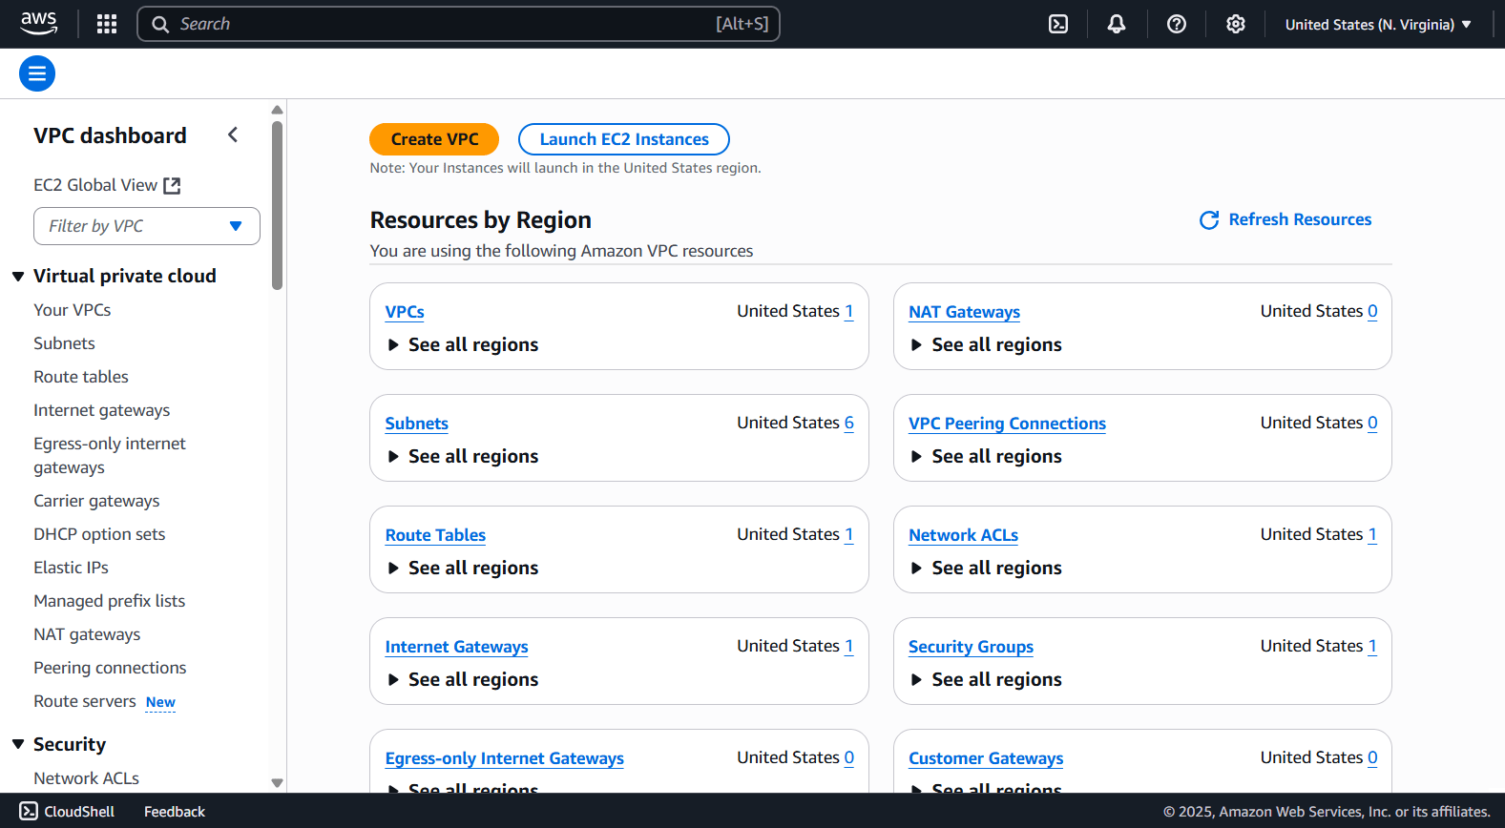The height and width of the screenshot is (828, 1505).
Task: Open CloudShell from the top bar icon
Action: (1058, 24)
